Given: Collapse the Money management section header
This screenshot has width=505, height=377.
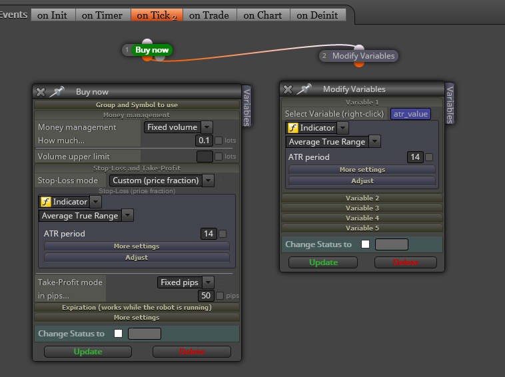Looking at the screenshot, I should (x=137, y=115).
